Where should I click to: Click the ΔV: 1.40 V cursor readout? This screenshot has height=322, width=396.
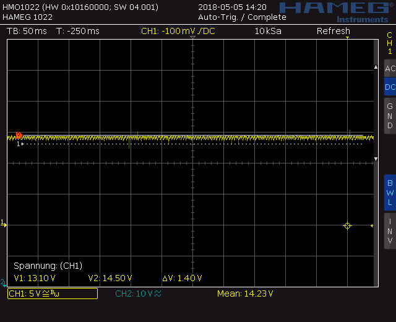click(182, 278)
